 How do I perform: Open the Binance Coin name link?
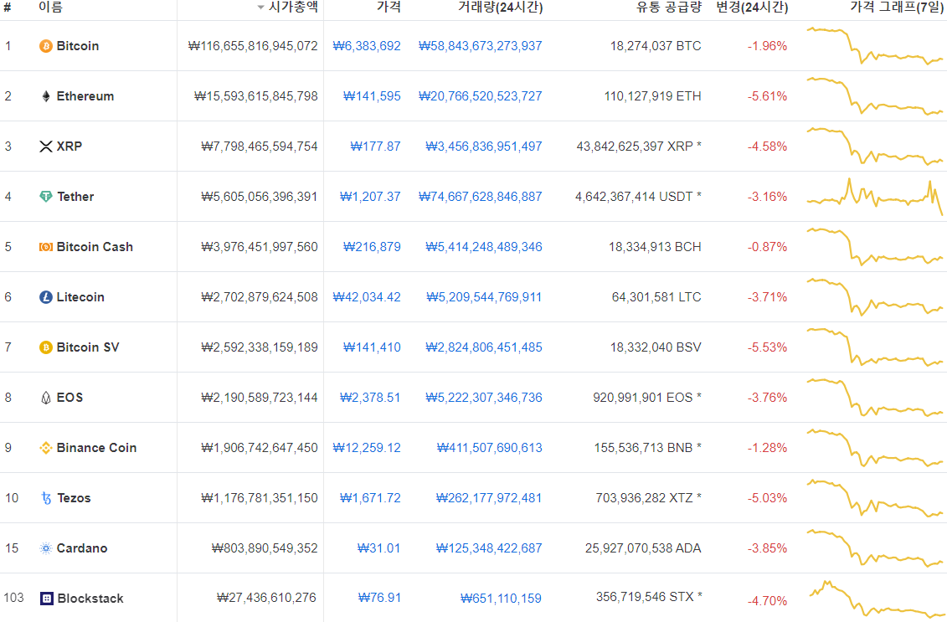pyautogui.click(x=96, y=448)
